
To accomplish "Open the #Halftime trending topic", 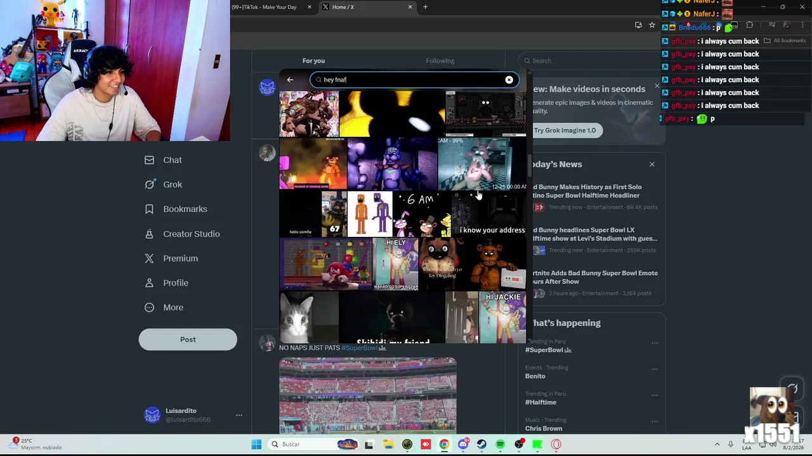I will [x=540, y=402].
